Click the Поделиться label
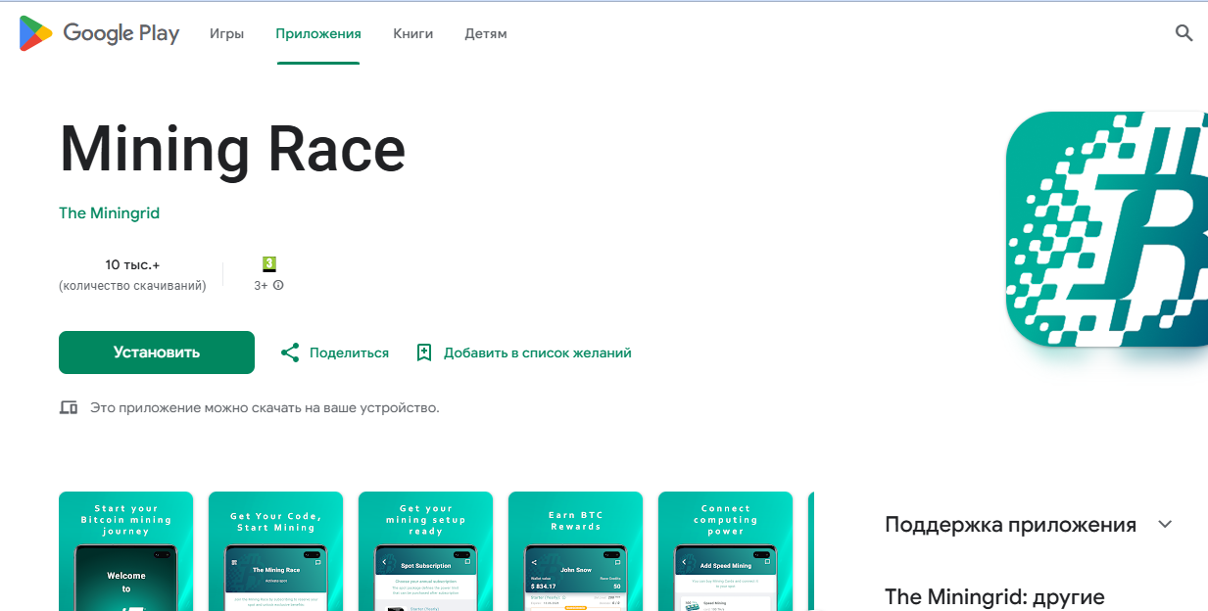Image resolution: width=1208 pixels, height=611 pixels. 350,352
